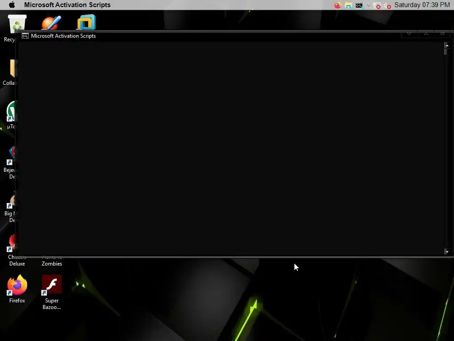
Task: Click the console vertical scrollbar thumb
Action: 446,52
